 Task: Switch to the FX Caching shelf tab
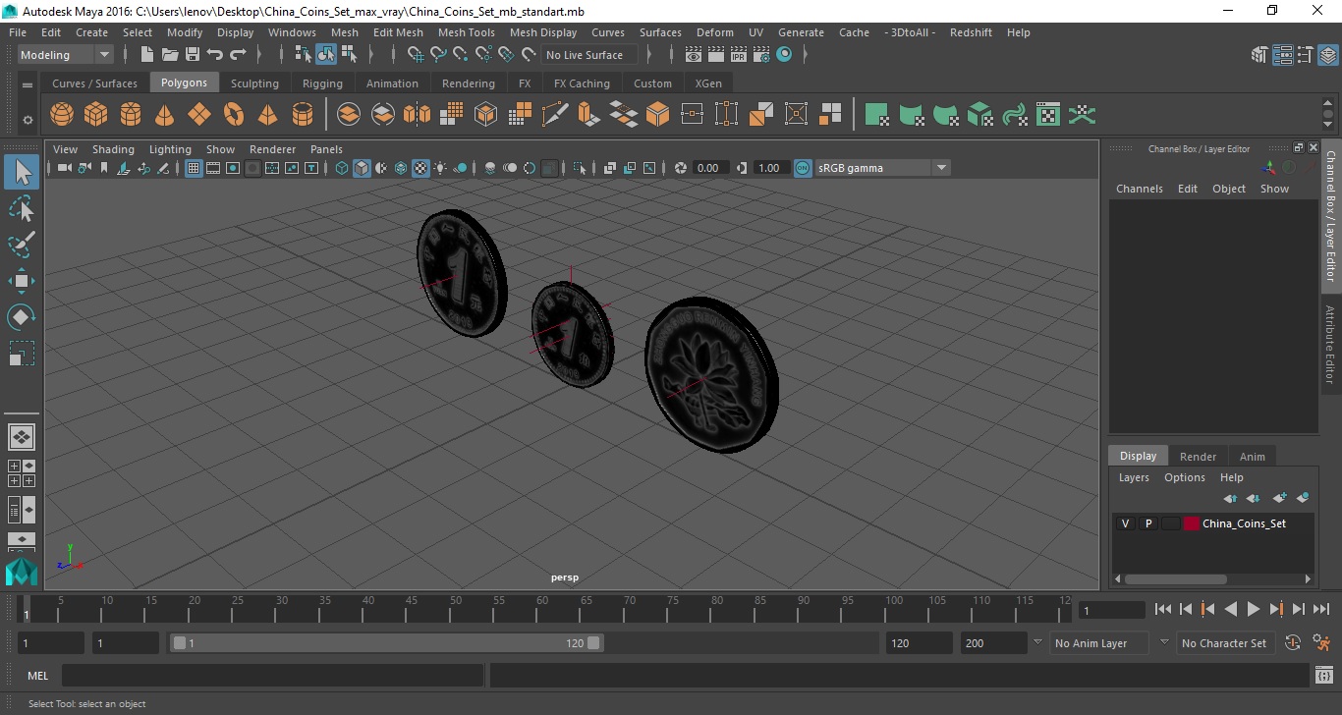click(582, 83)
